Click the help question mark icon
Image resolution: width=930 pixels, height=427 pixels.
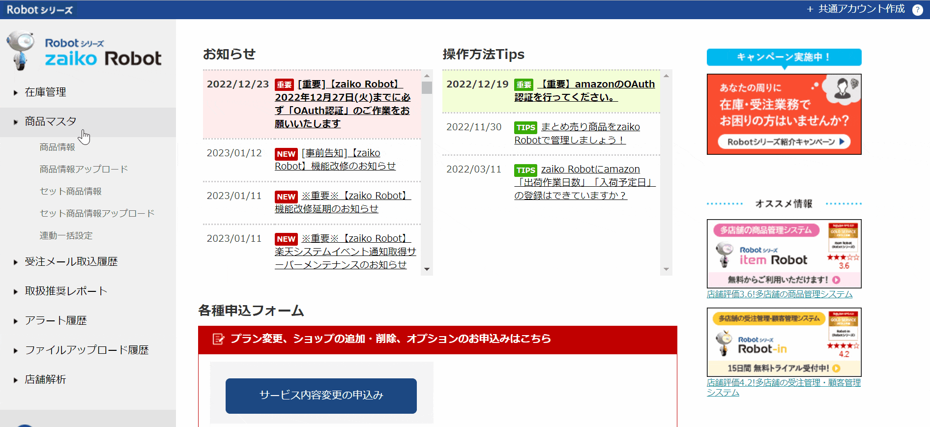click(917, 10)
